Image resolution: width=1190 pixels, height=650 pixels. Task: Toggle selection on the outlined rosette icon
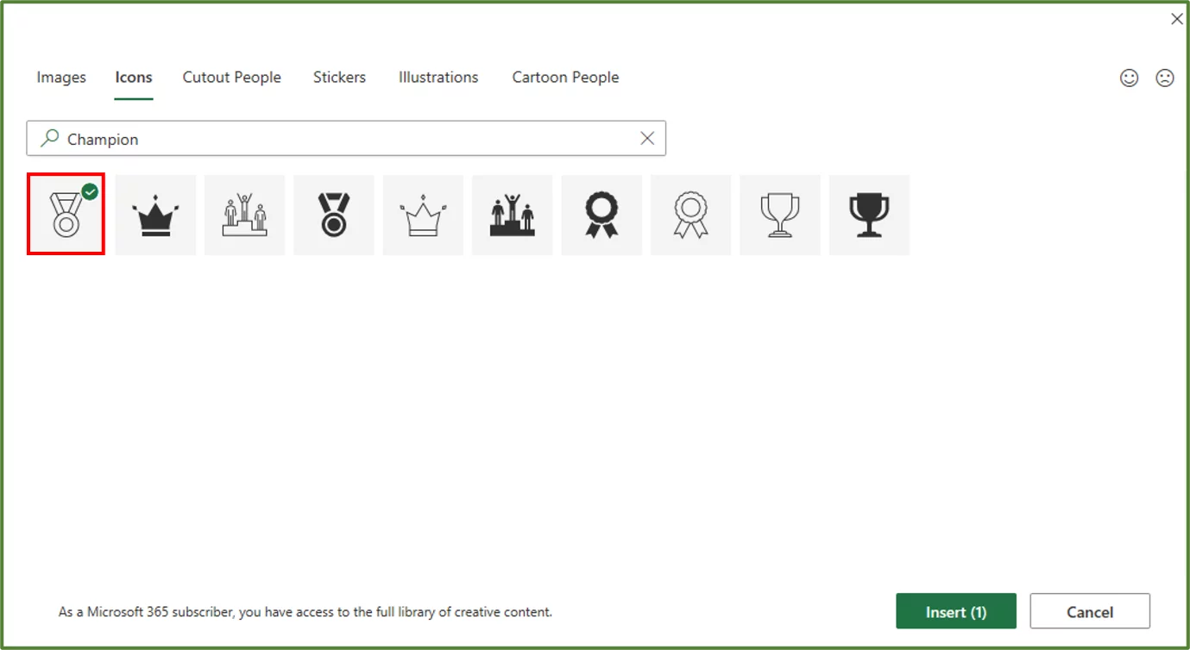coord(690,215)
